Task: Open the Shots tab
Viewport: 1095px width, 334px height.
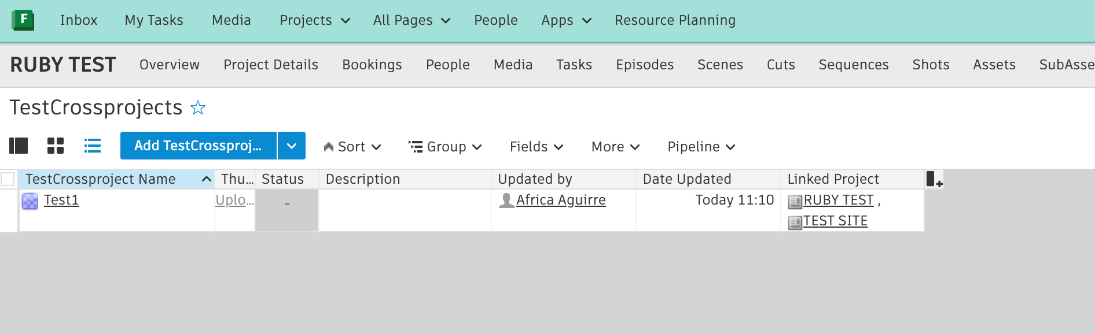Action: [931, 65]
